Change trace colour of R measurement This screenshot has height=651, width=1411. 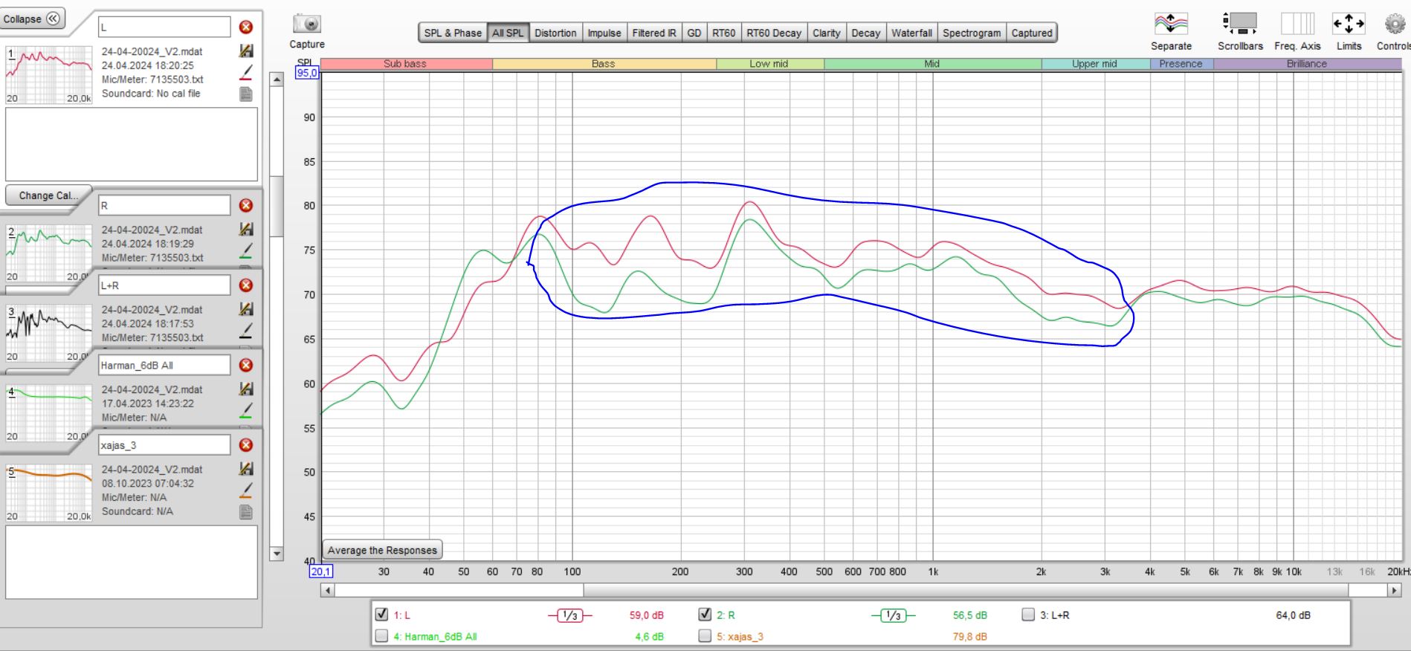tap(246, 250)
